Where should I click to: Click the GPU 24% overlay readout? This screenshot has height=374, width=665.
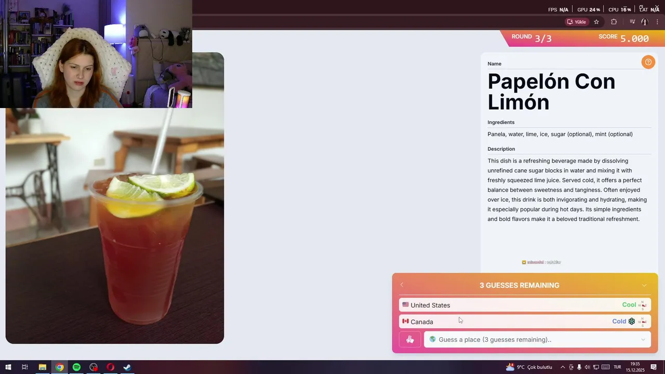click(x=589, y=9)
